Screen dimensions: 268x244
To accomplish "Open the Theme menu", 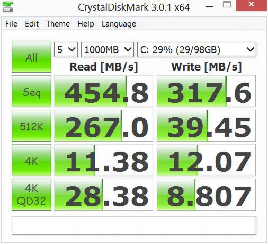I will tap(58, 24).
